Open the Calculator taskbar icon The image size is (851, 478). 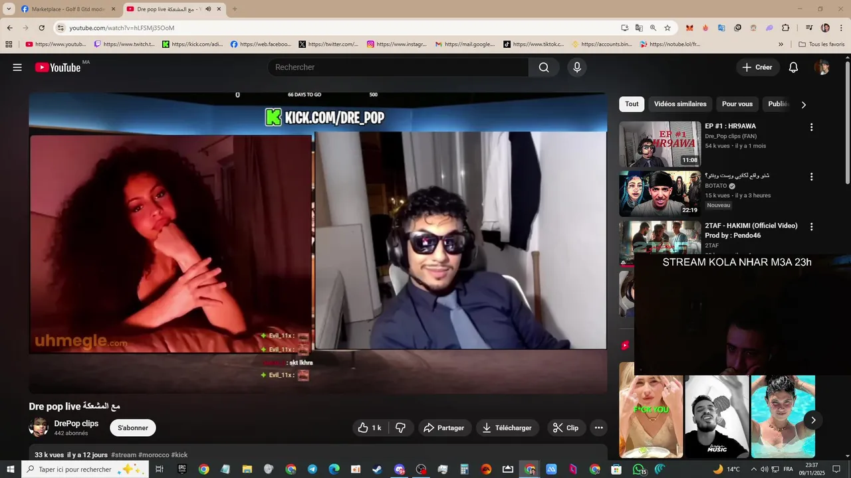coord(465,469)
